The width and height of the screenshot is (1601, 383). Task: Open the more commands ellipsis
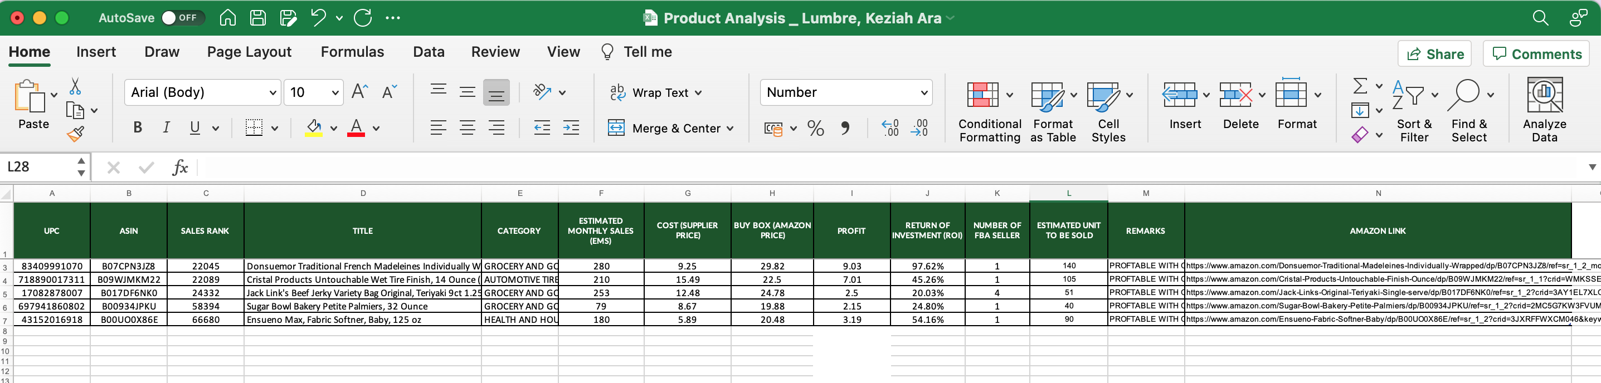pos(393,18)
